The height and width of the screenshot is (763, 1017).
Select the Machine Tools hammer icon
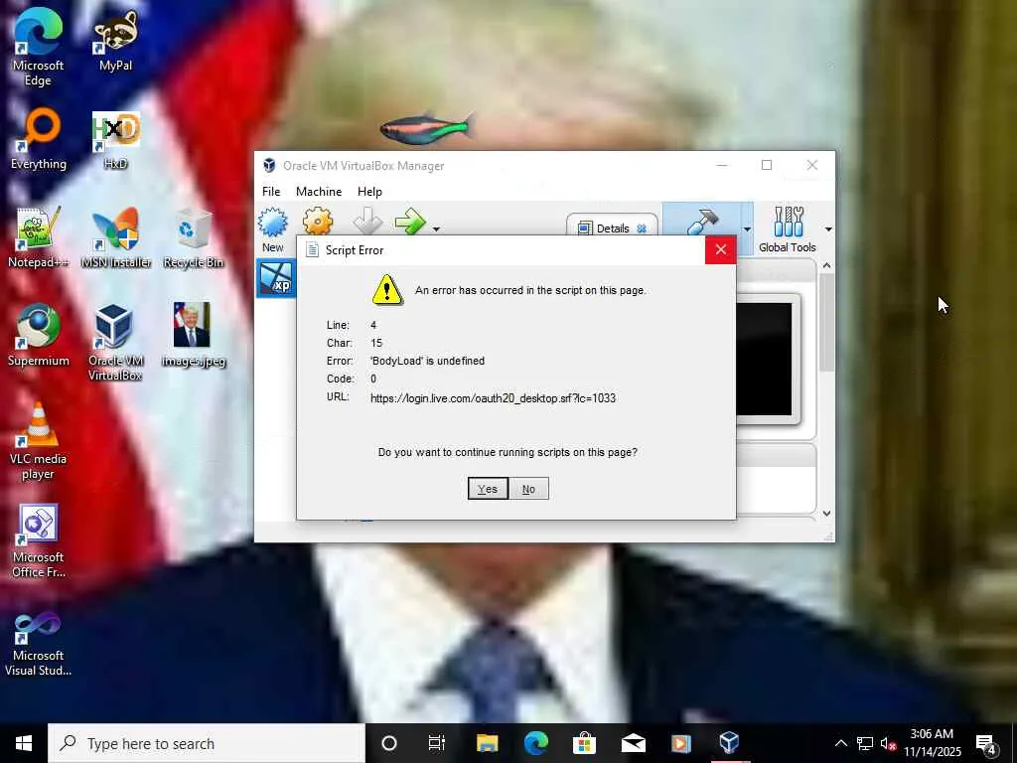[702, 222]
